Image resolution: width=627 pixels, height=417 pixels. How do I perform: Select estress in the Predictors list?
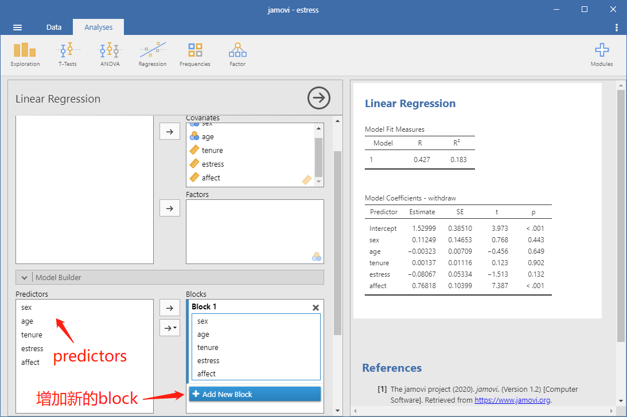pos(32,349)
